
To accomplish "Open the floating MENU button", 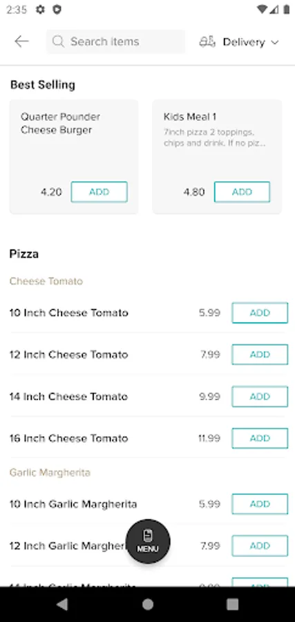I will (x=148, y=541).
